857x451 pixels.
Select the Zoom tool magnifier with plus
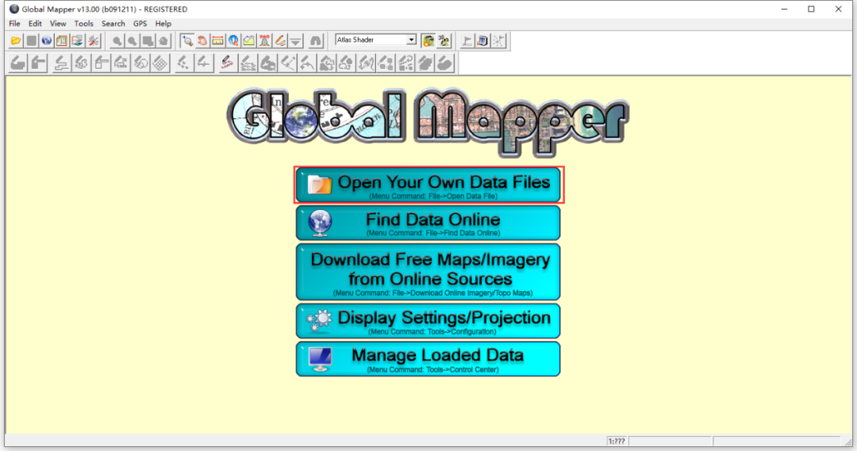point(187,40)
